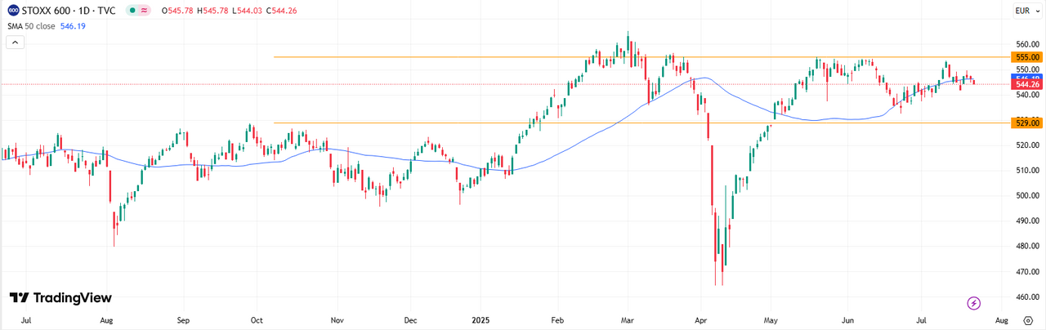Click the pink approximate-data indicator icon
The image size is (1046, 330).
[145, 11]
